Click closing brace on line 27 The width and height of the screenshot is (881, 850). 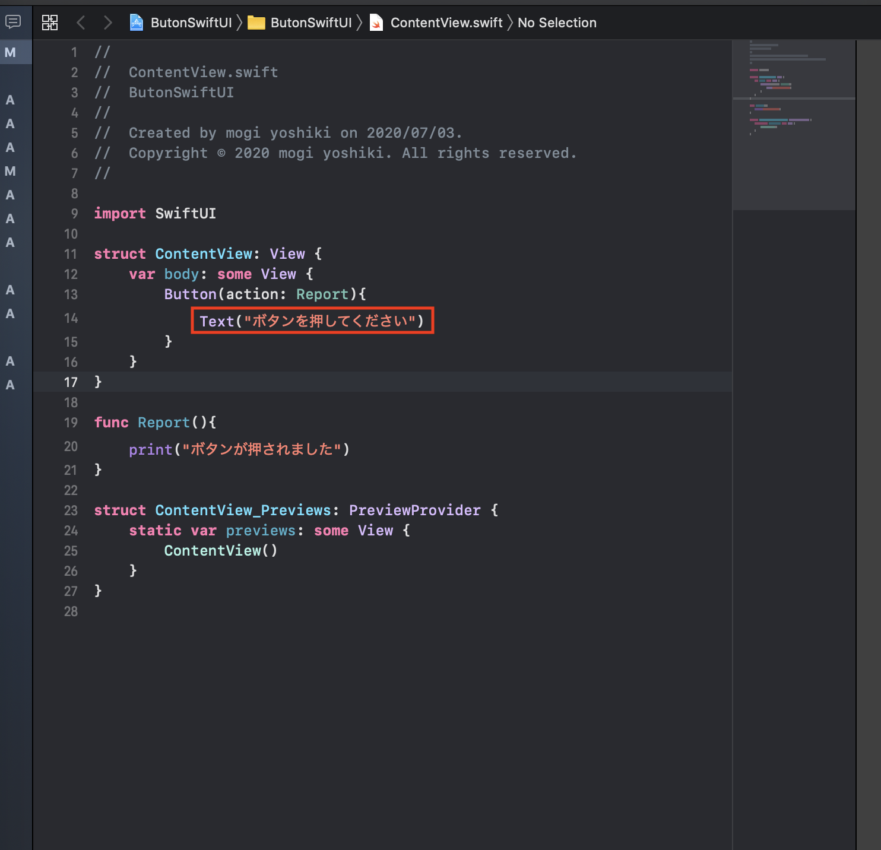[x=98, y=591]
